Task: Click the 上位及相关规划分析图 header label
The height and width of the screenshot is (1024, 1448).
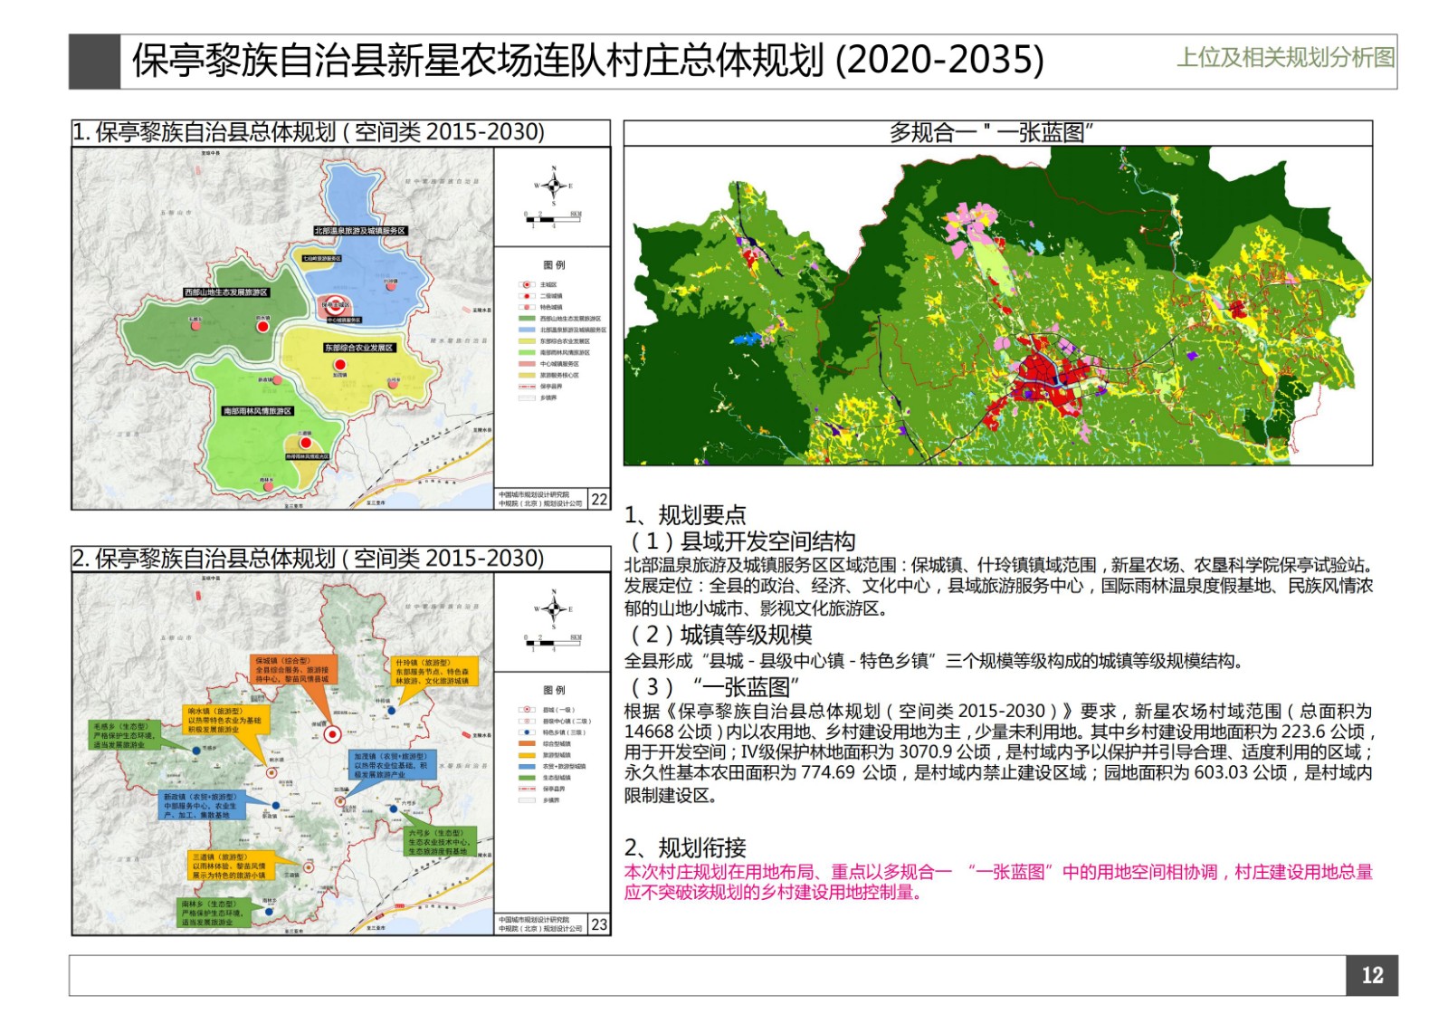Action: coord(1285,58)
